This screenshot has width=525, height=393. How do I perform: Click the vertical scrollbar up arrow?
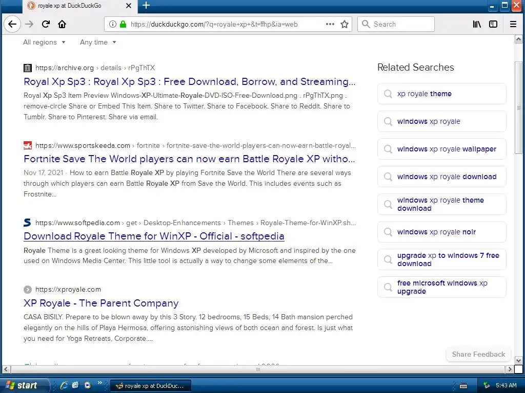pyautogui.click(x=518, y=39)
